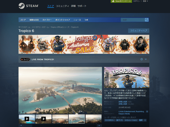Expand developer list plus button
This screenshot has height=127, width=170.
coord(147,112)
